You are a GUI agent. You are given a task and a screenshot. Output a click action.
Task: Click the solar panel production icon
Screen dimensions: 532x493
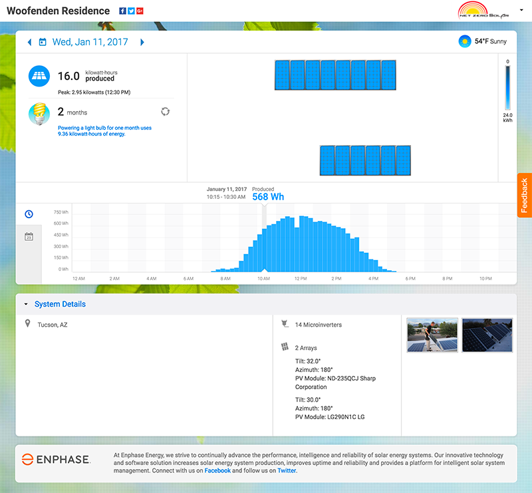39,76
